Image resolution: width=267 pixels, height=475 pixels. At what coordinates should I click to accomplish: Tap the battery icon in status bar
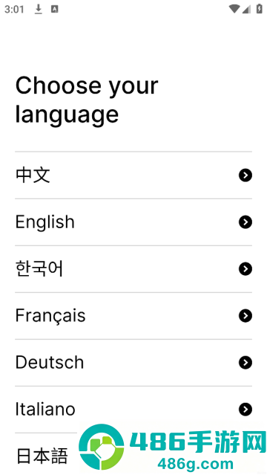pos(259,10)
